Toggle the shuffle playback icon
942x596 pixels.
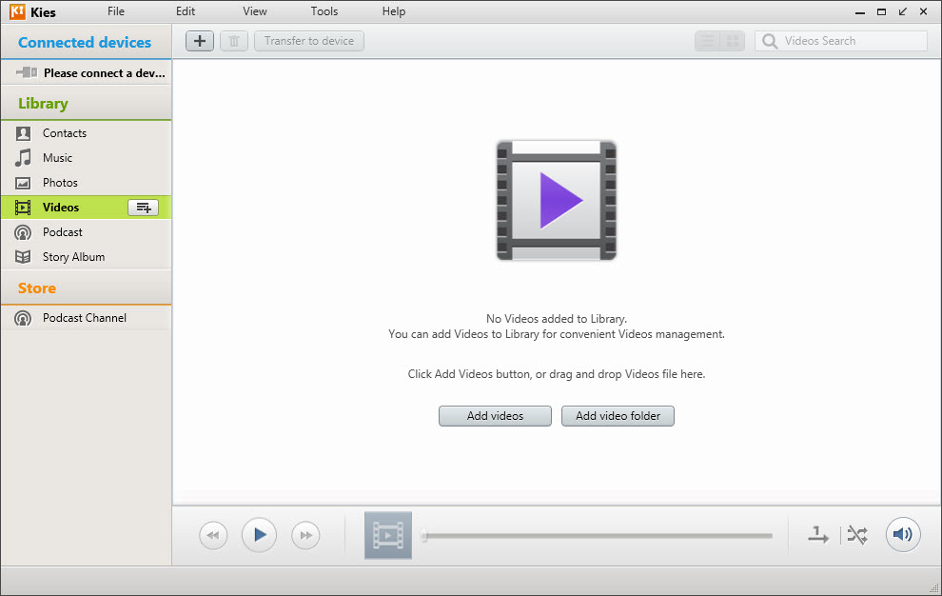click(857, 535)
